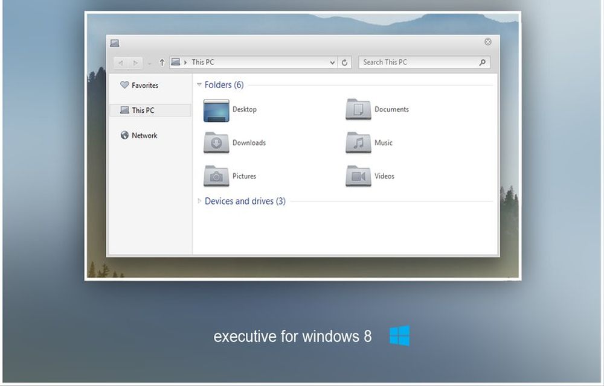604x386 pixels.
Task: Go up one folder level
Action: coord(162,62)
